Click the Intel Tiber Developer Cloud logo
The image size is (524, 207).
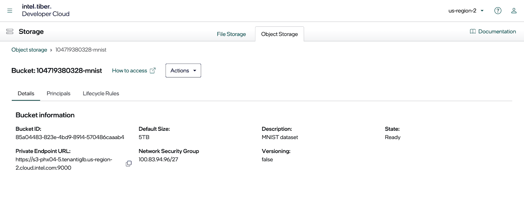46,10
